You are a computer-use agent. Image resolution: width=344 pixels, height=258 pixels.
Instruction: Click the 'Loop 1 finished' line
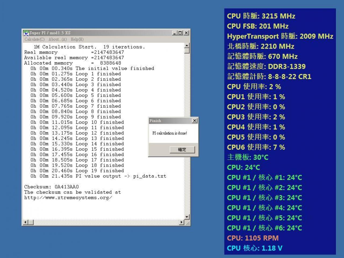[x=76, y=74]
